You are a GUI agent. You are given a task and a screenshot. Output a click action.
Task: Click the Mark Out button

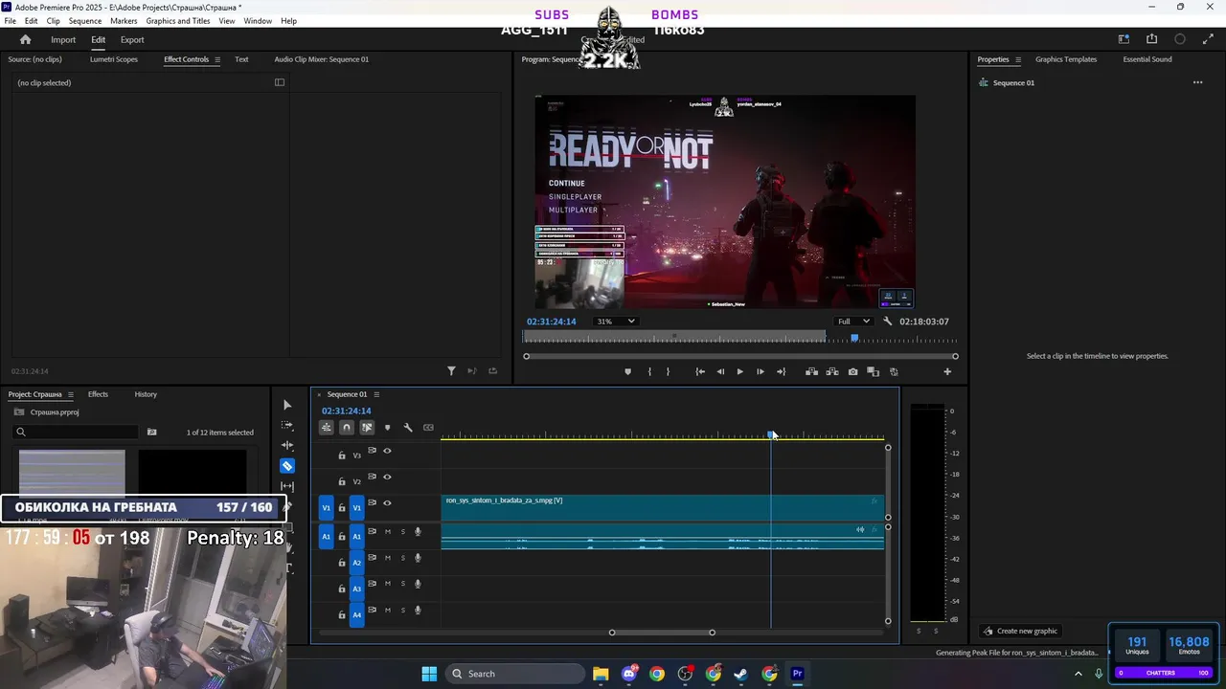tap(669, 371)
